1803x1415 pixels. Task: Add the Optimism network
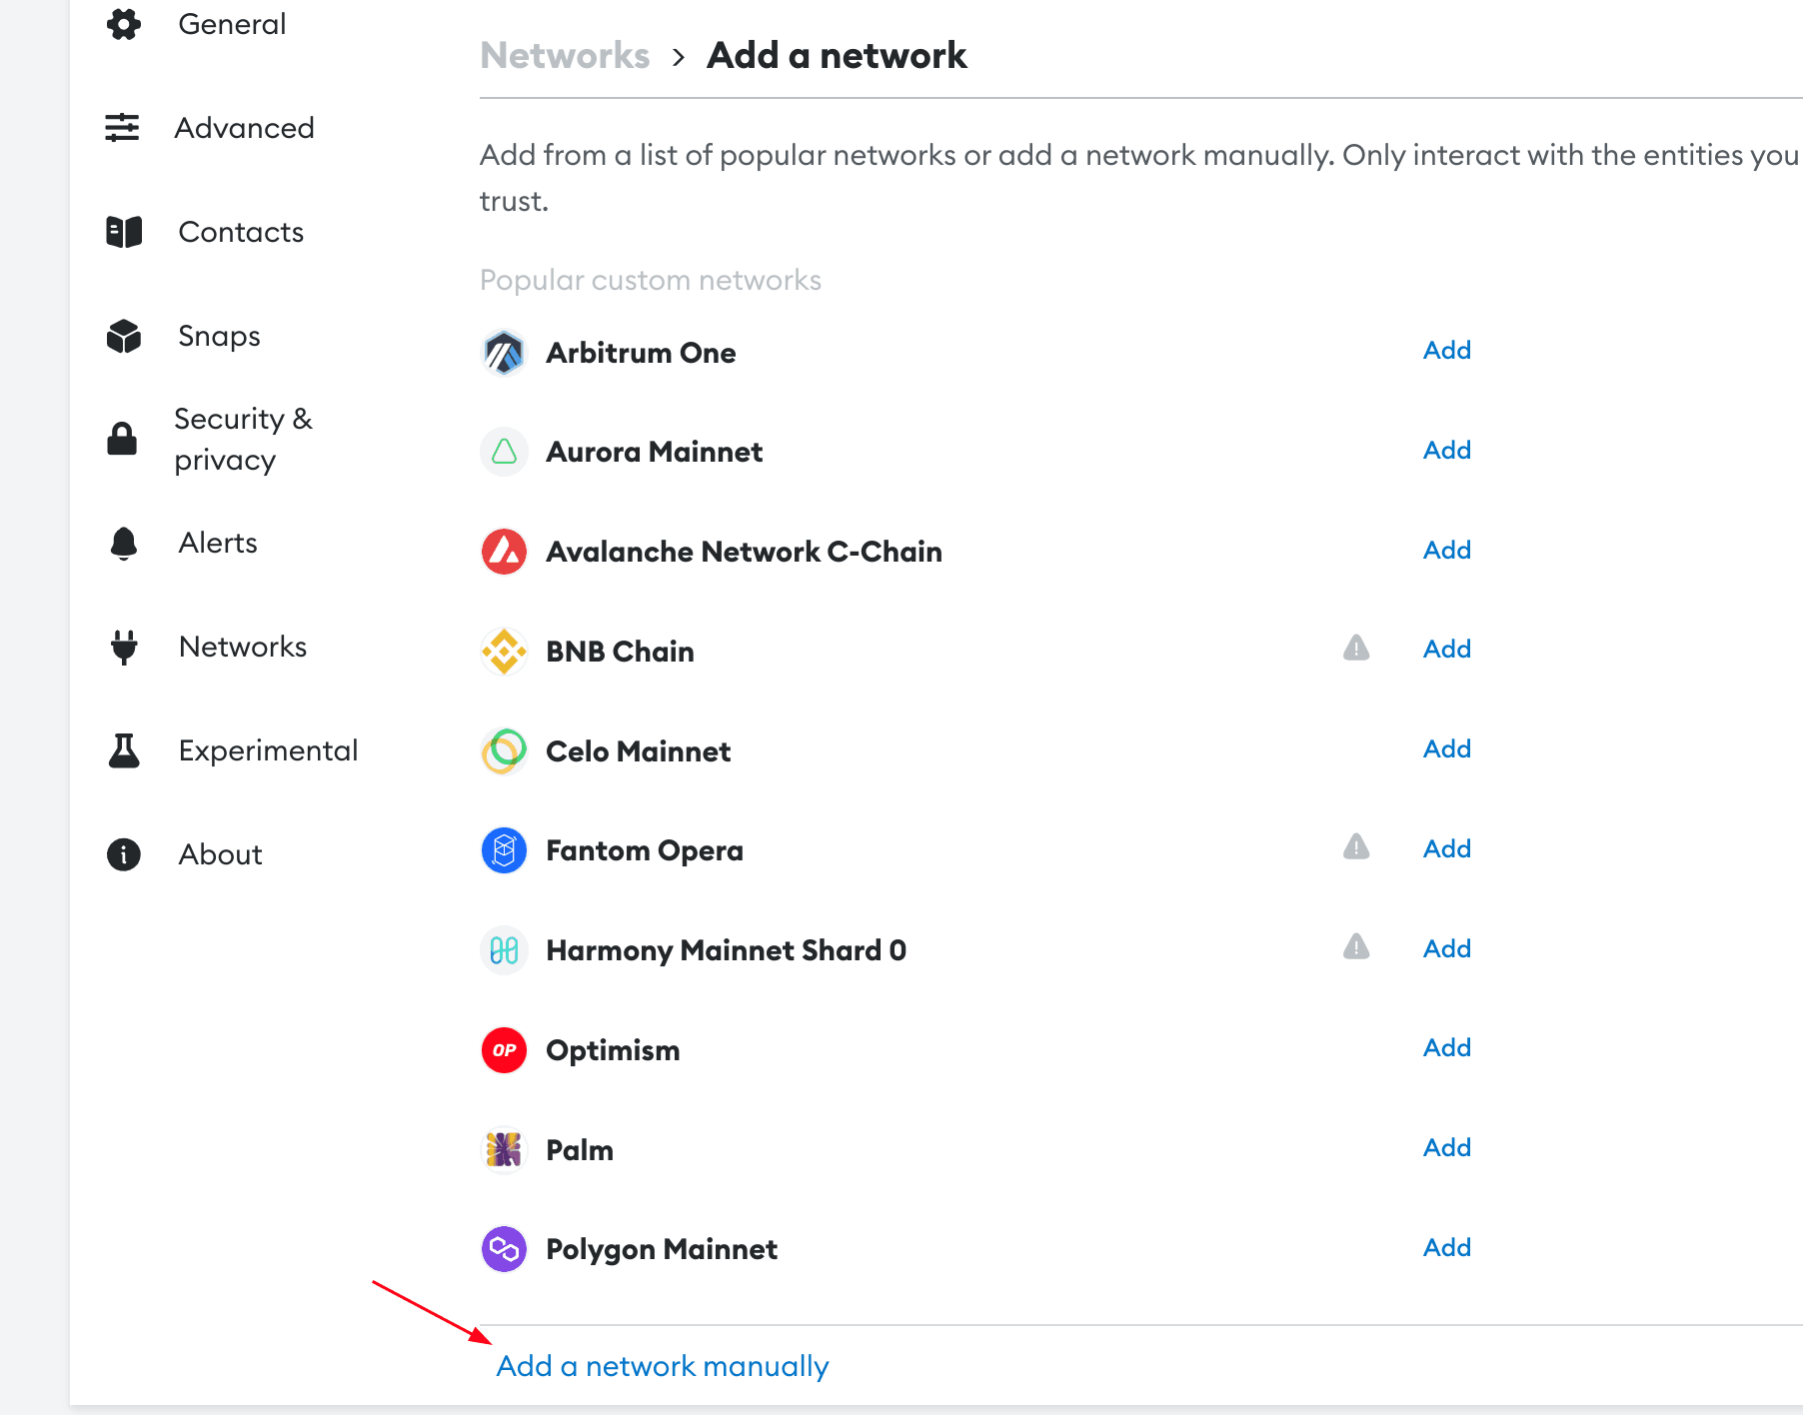(x=1446, y=1047)
